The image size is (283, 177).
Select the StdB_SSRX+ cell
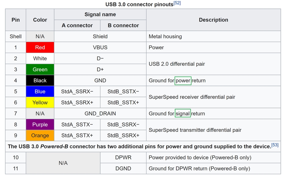123,136
